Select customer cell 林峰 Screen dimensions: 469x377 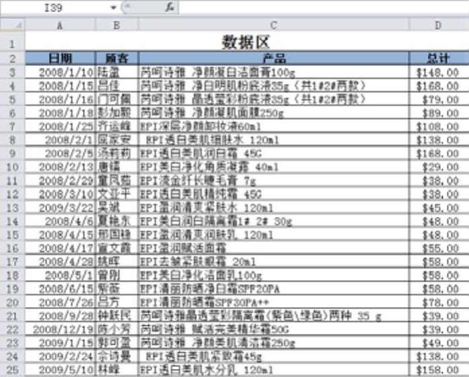[116, 370]
